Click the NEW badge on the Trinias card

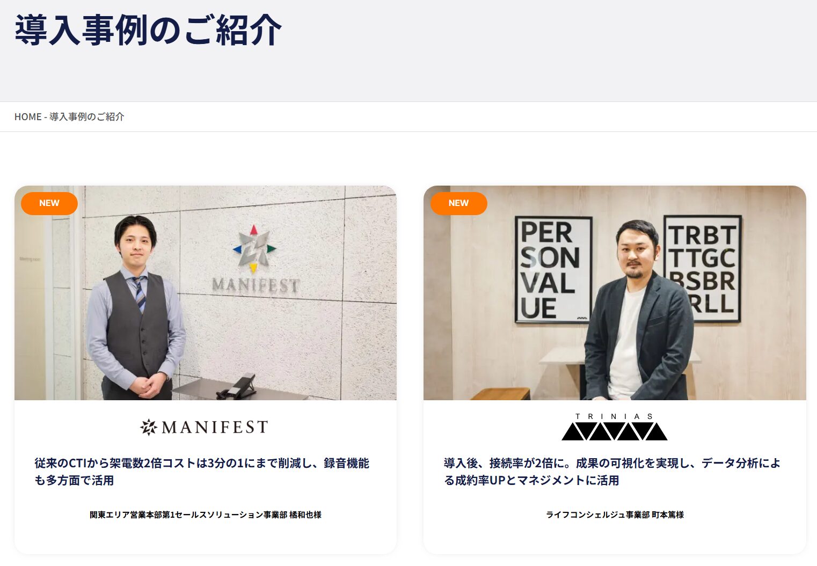(458, 203)
